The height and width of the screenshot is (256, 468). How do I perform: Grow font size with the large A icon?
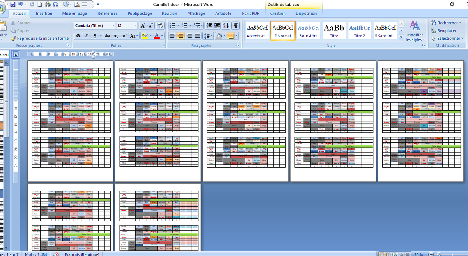pyautogui.click(x=143, y=26)
